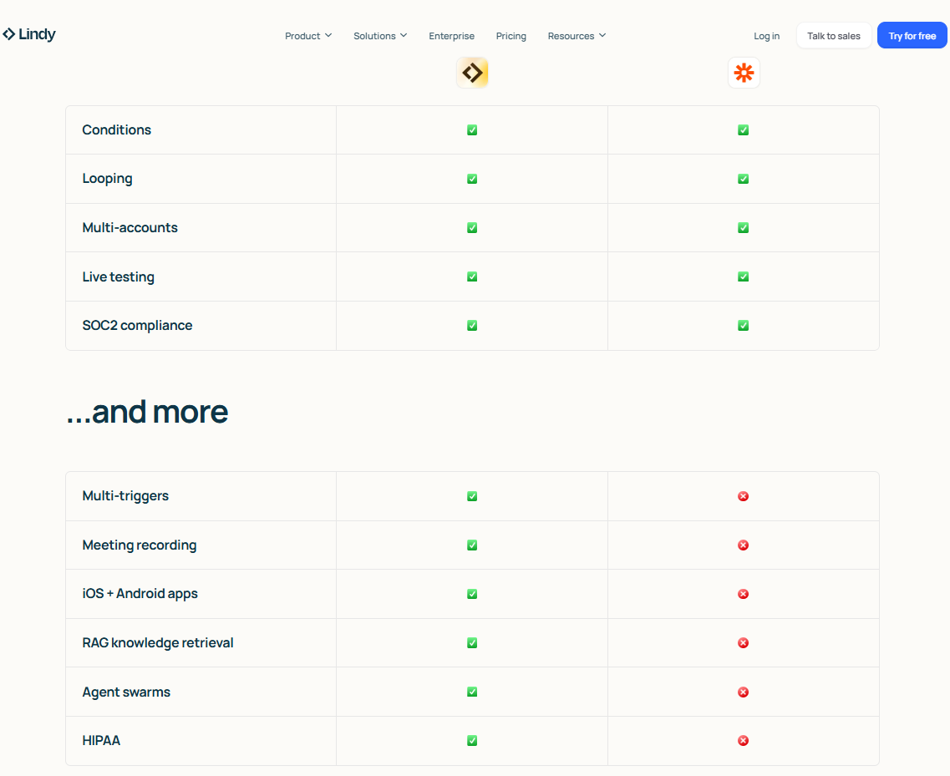Click Lindy's green check for Multi-accounts

(472, 228)
